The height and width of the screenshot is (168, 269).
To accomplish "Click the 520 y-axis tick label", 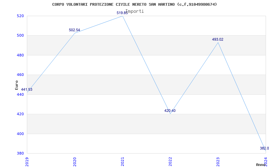I will 21,16.
